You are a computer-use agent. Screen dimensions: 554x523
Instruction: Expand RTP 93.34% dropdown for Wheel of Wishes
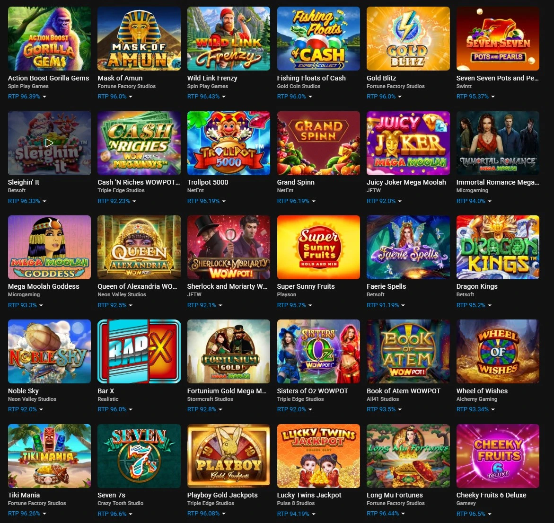[475, 409]
